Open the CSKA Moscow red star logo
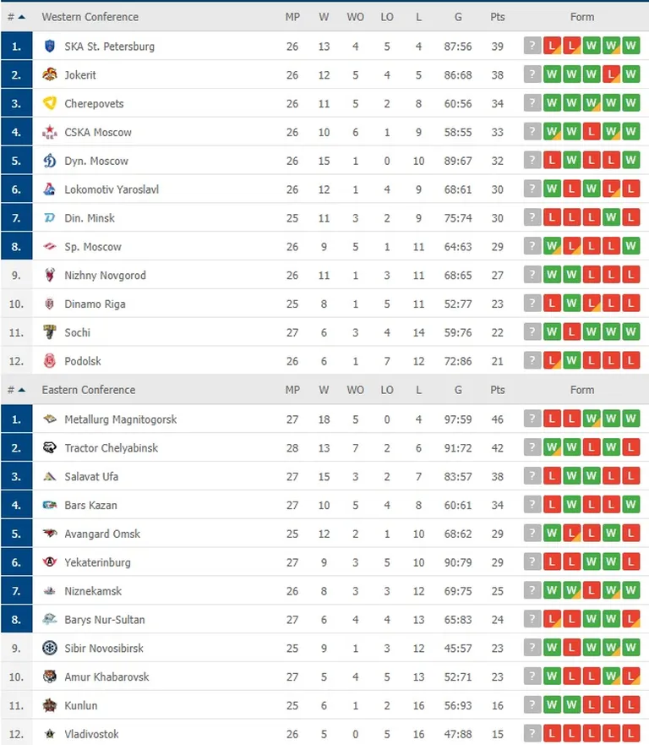Viewport: 649px width, 745px height. [49, 132]
